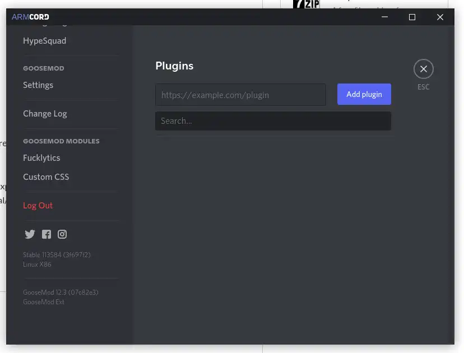Open the Twitter link icon
This screenshot has height=353, width=464.
click(x=30, y=234)
